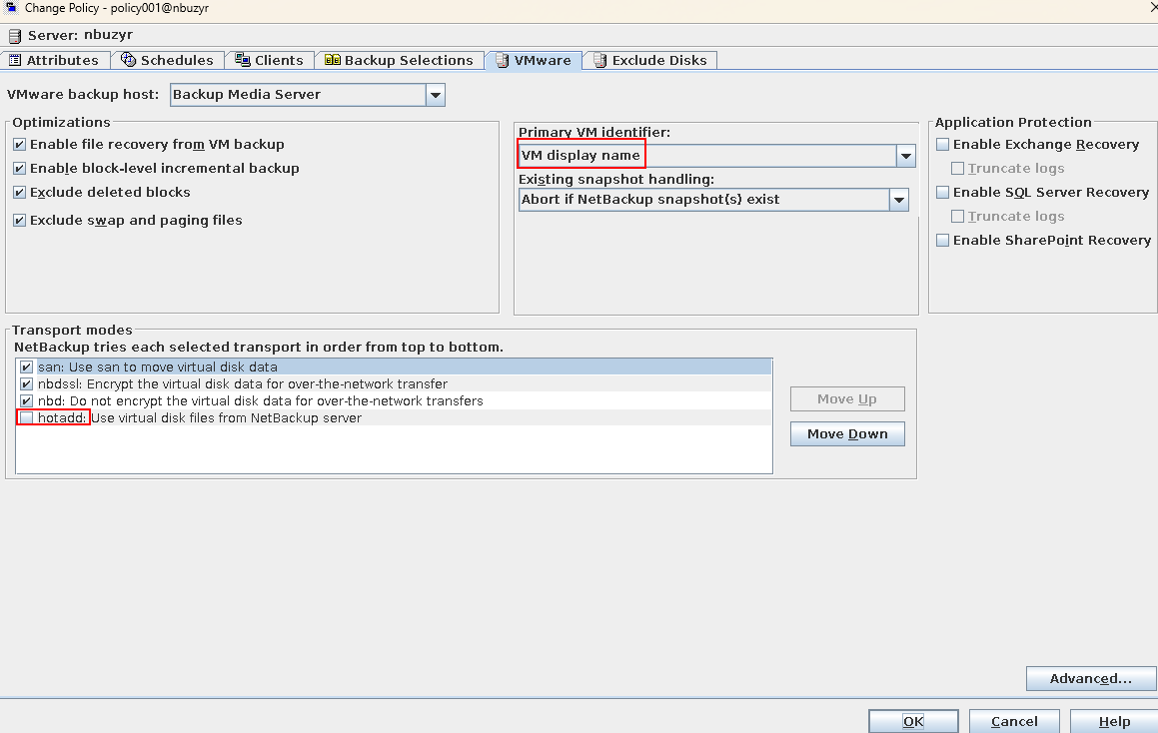The image size is (1158, 733).
Task: Open the Help button
Action: point(1114,721)
